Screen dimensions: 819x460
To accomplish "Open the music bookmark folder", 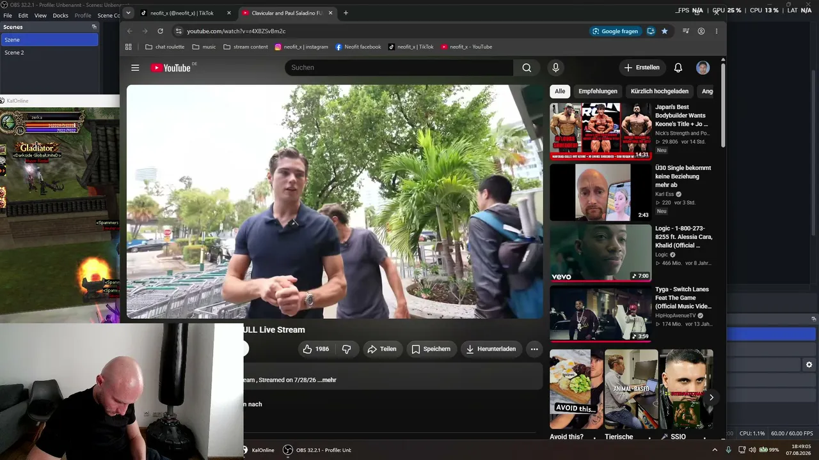I will pyautogui.click(x=204, y=47).
